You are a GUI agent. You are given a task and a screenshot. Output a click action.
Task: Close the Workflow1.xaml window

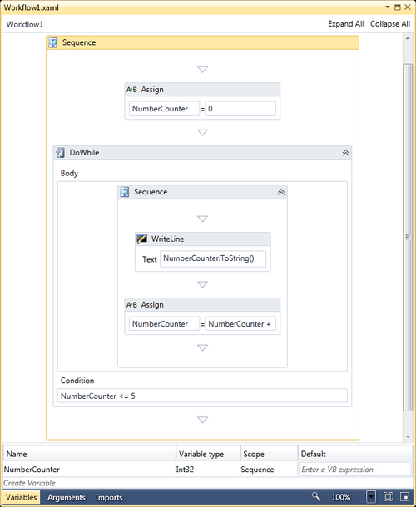coord(408,7)
